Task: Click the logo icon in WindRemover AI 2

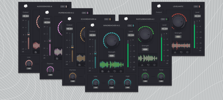Action: point(93,25)
